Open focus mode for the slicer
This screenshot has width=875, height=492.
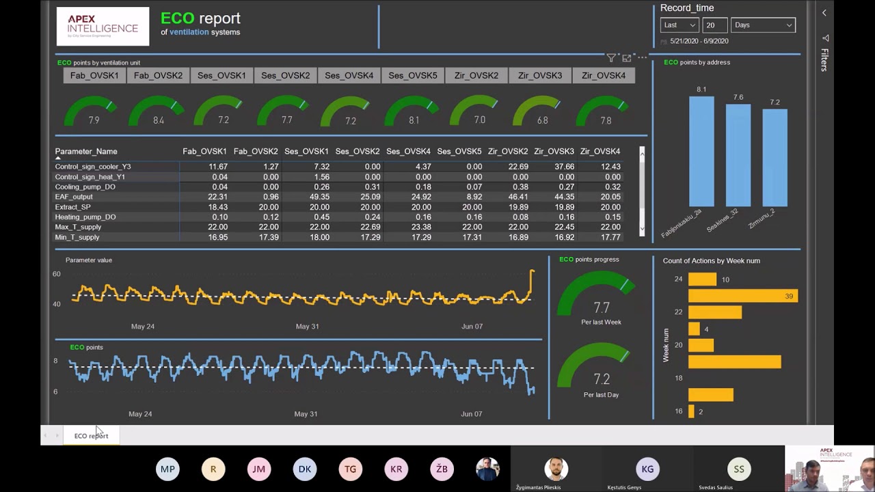[626, 58]
